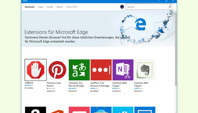Viewport: 198px width, 113px height.
Task: Click LastPass: Free Password Manager title
Action: pyautogui.click(x=100, y=84)
